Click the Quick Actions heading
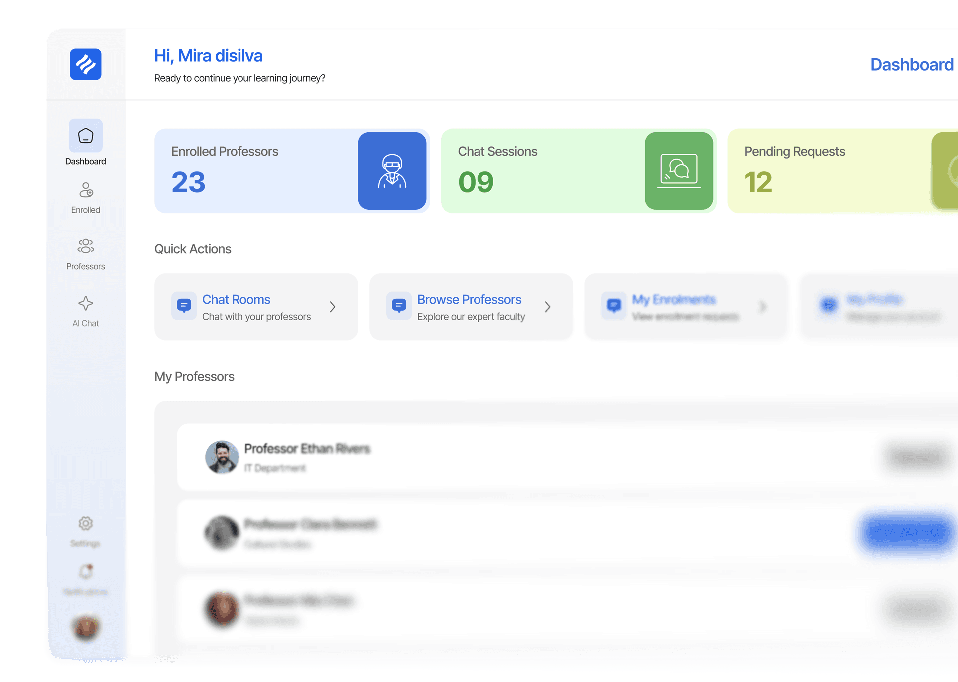 coord(193,249)
